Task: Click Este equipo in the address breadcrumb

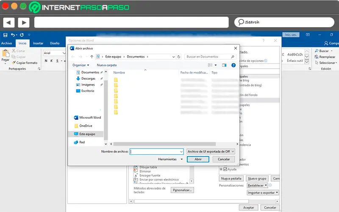Action: [x=113, y=57]
